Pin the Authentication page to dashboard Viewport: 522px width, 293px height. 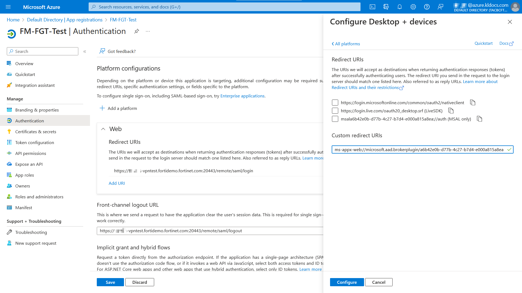[136, 31]
